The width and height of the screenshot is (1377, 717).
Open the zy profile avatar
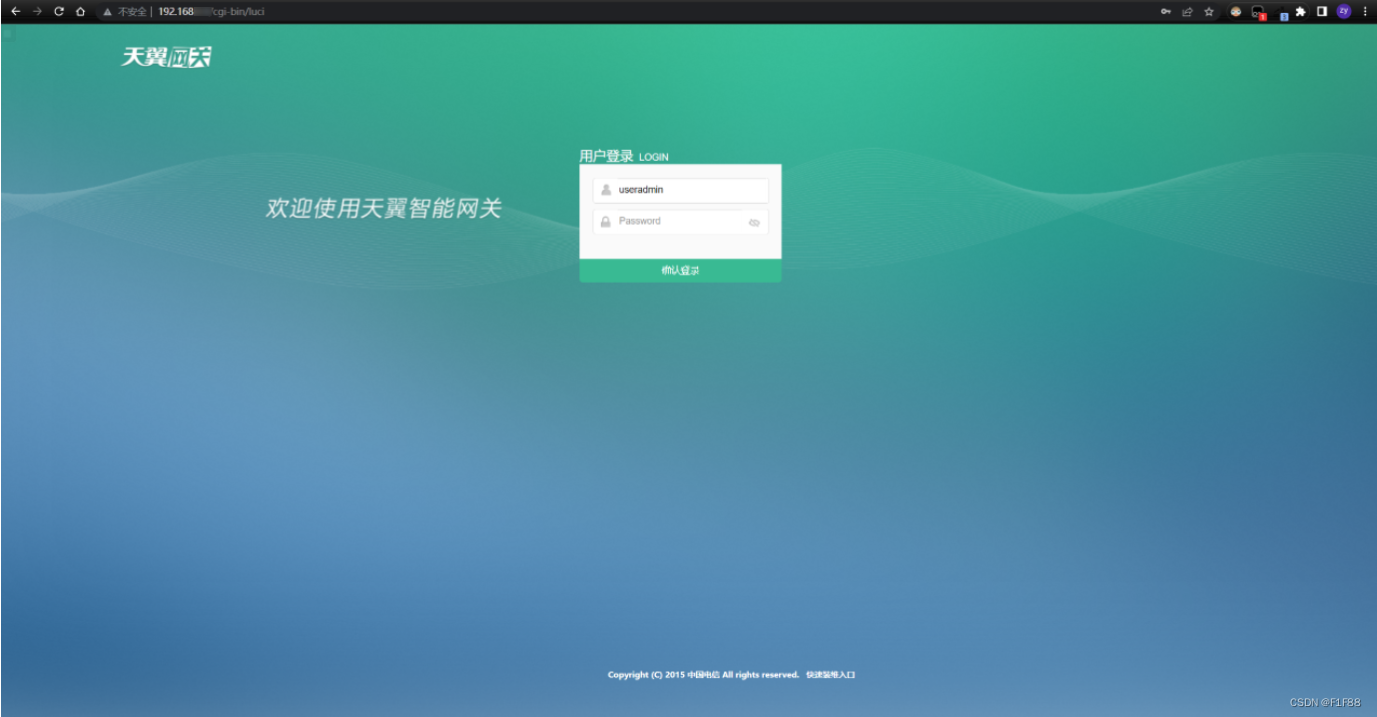click(x=1344, y=12)
